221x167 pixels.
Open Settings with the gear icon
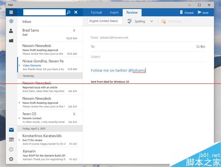(11, 159)
